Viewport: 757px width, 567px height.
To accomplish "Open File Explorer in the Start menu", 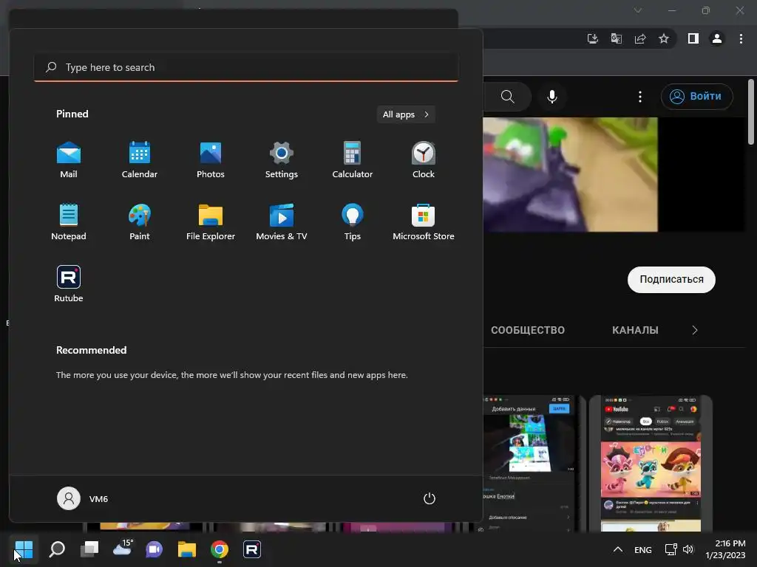I will pos(211,221).
